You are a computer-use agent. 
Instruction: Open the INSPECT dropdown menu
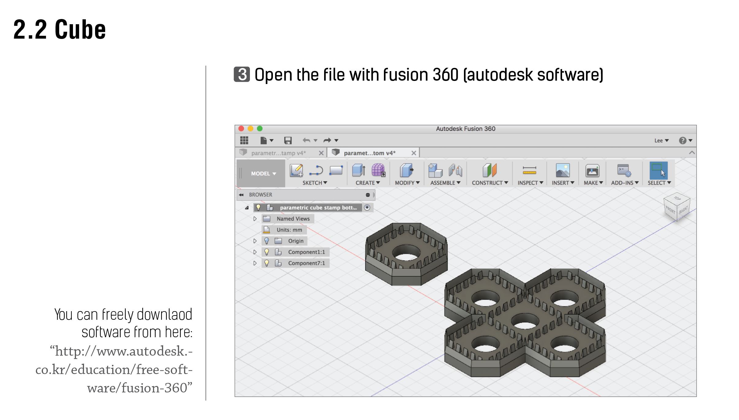(x=530, y=183)
